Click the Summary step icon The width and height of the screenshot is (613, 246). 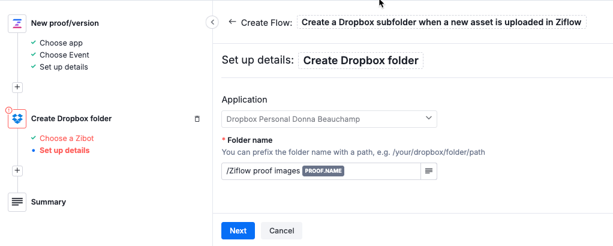[x=17, y=202]
